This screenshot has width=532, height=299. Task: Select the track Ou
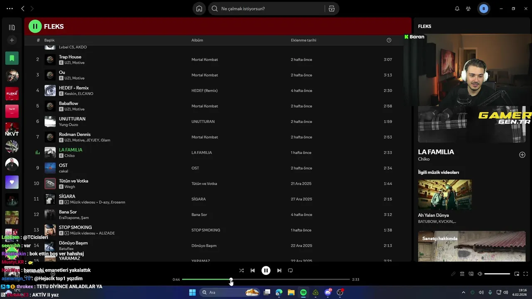tap(62, 72)
